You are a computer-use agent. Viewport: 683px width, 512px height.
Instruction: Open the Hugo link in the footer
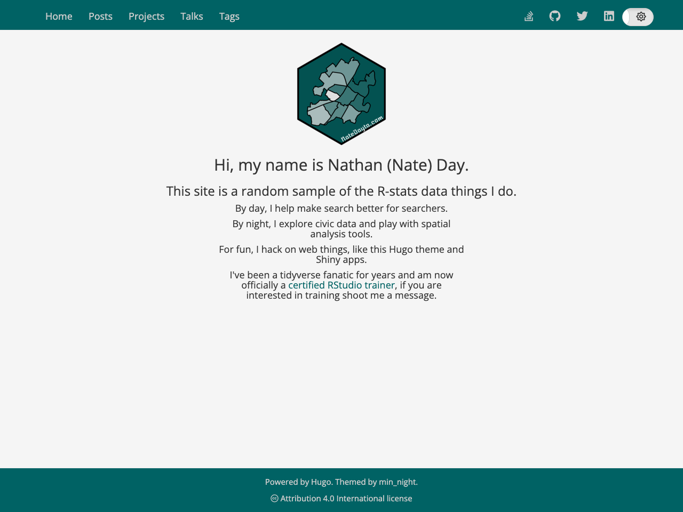[321, 482]
